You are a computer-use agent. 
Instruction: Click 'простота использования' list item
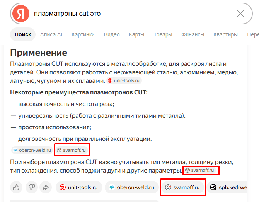(55, 127)
